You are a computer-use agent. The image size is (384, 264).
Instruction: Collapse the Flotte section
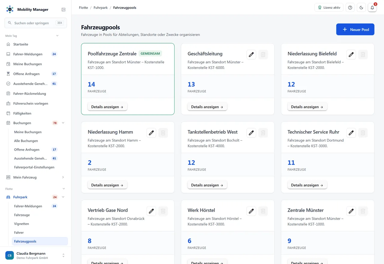point(63,189)
